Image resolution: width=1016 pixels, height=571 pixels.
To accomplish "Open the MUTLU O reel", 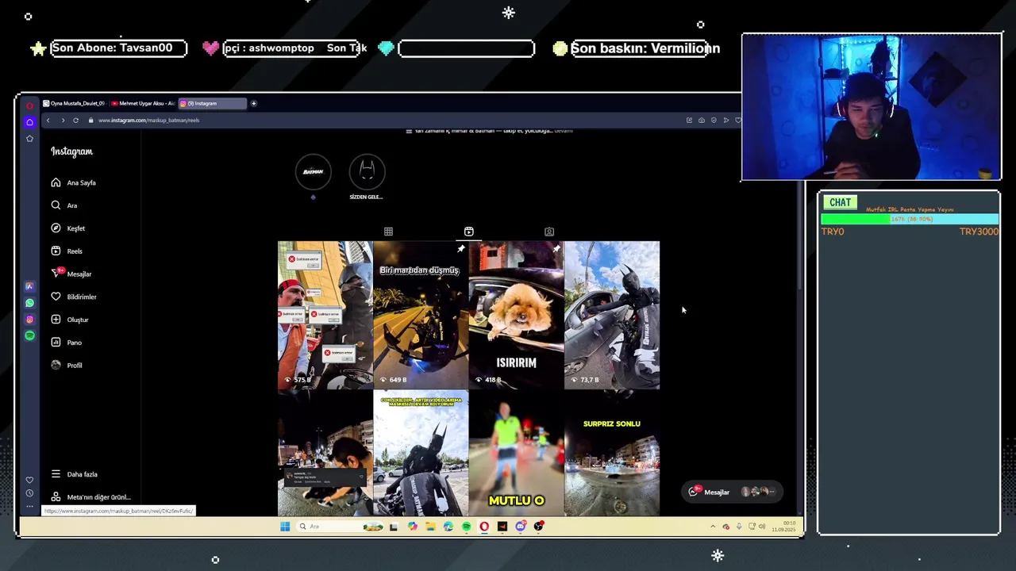I will [x=516, y=454].
